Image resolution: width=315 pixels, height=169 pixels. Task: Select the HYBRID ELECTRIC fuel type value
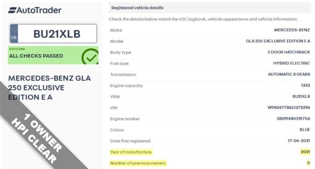click(291, 63)
